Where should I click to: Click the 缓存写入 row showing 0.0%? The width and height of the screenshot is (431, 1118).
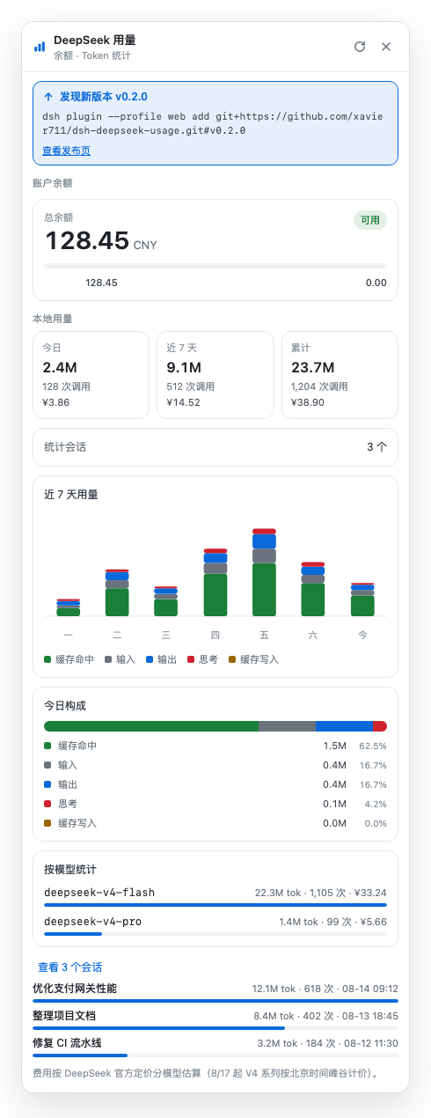(x=215, y=823)
